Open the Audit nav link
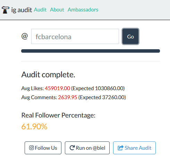This screenshot has height=165, width=170. point(40,10)
